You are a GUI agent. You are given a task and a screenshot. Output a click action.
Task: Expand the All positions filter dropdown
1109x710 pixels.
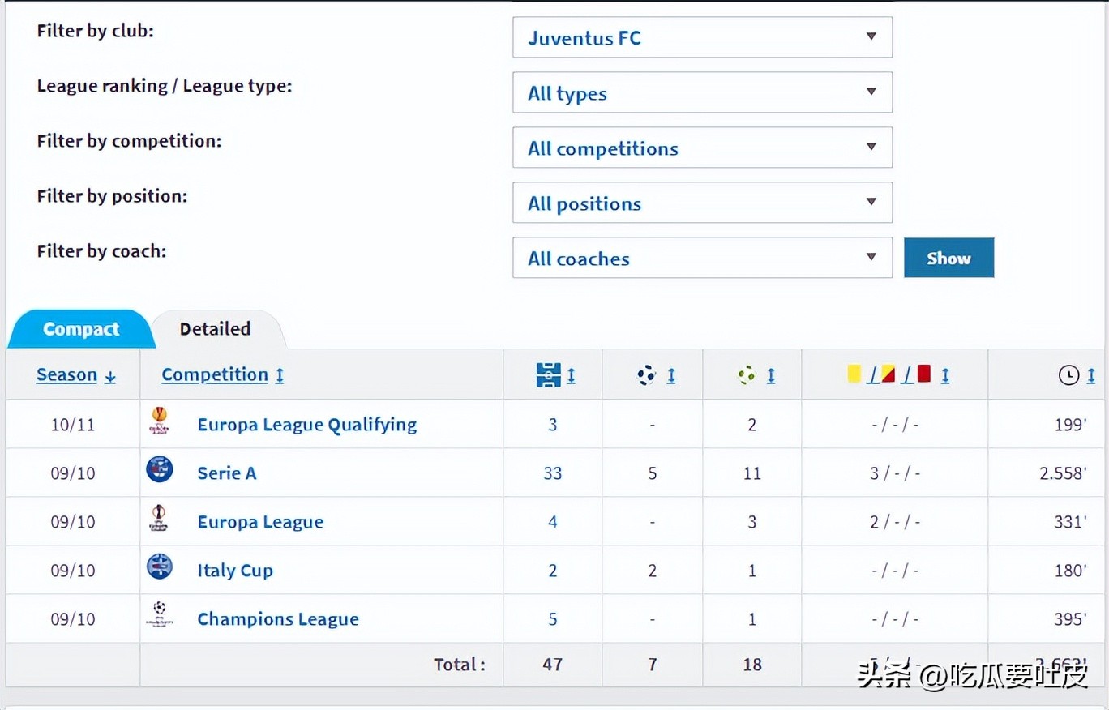[702, 203]
